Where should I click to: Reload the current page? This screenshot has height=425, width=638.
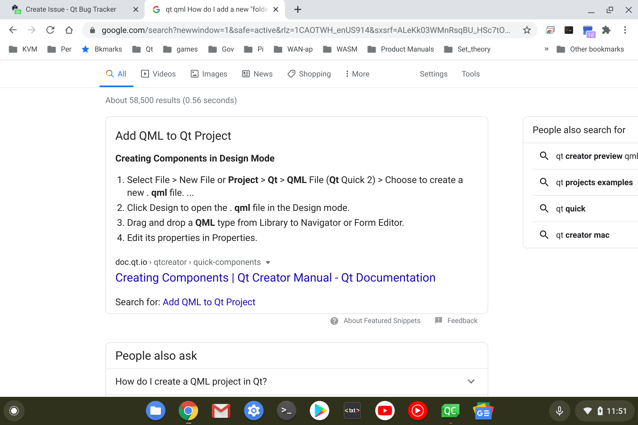(50, 30)
